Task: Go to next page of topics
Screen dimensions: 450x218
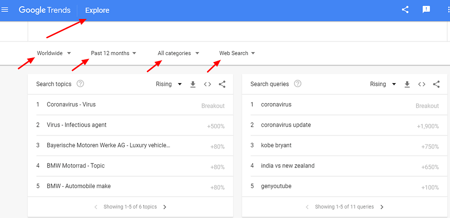Action: click(165, 207)
